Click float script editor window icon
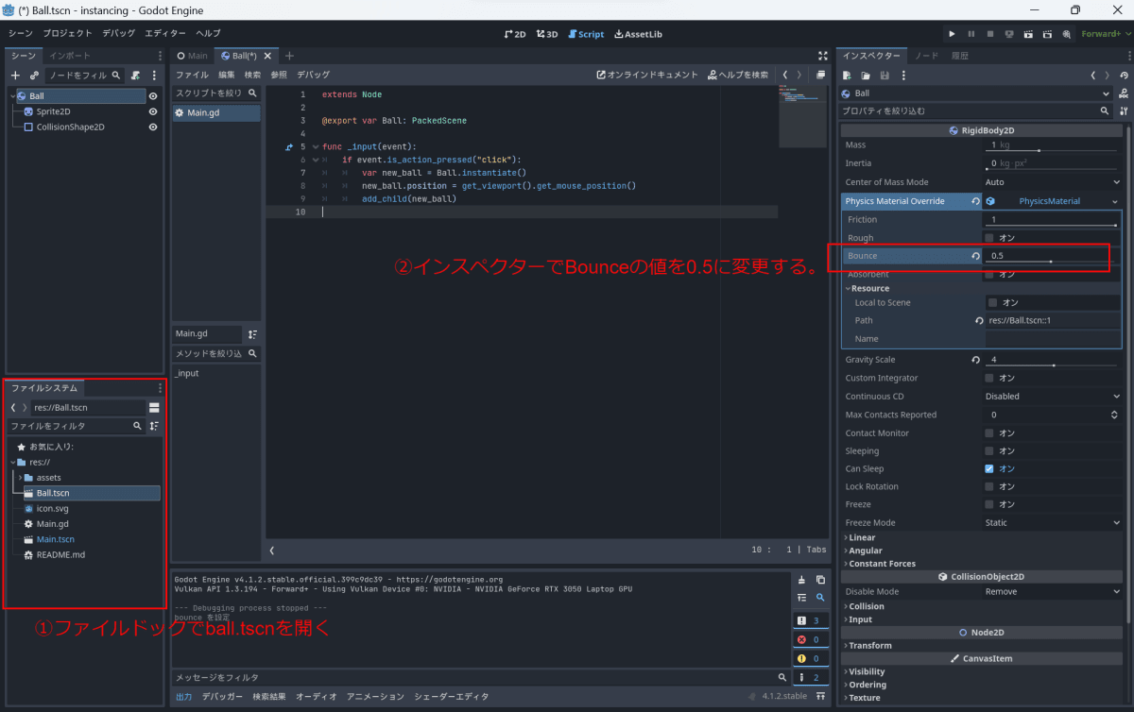 (820, 75)
